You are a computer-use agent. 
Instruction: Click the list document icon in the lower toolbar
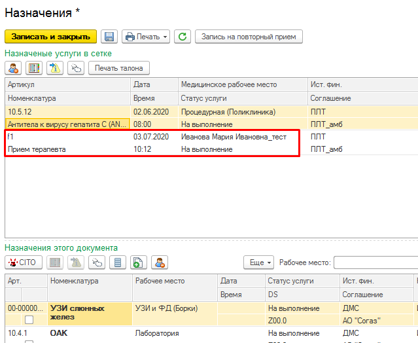118,262
